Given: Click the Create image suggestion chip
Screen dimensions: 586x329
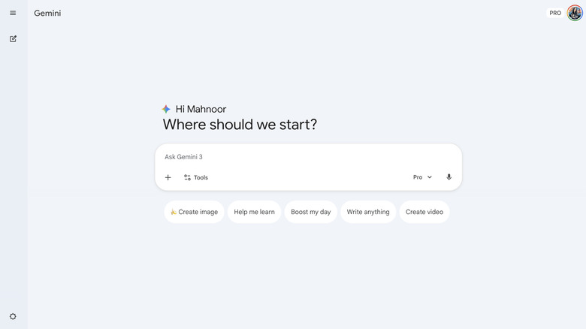Looking at the screenshot, I should click(194, 212).
